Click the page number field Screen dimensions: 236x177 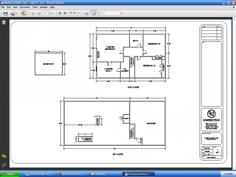(45, 13)
